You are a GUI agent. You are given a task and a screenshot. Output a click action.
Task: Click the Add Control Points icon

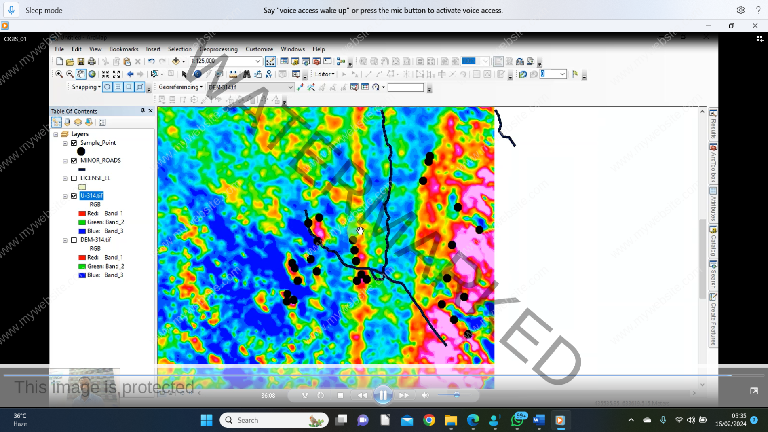tap(300, 87)
